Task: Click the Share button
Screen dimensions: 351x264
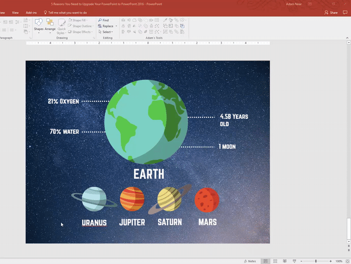Action: pos(331,12)
